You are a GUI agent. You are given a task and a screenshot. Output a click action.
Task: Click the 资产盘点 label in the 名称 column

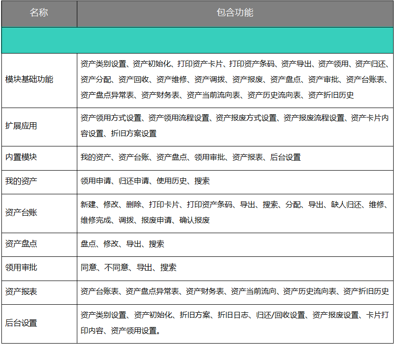(x=21, y=244)
